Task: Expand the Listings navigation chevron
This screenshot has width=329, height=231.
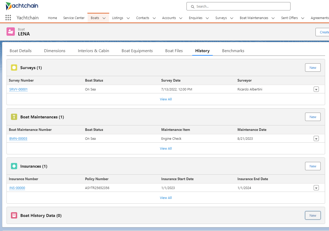Action: 128,18
